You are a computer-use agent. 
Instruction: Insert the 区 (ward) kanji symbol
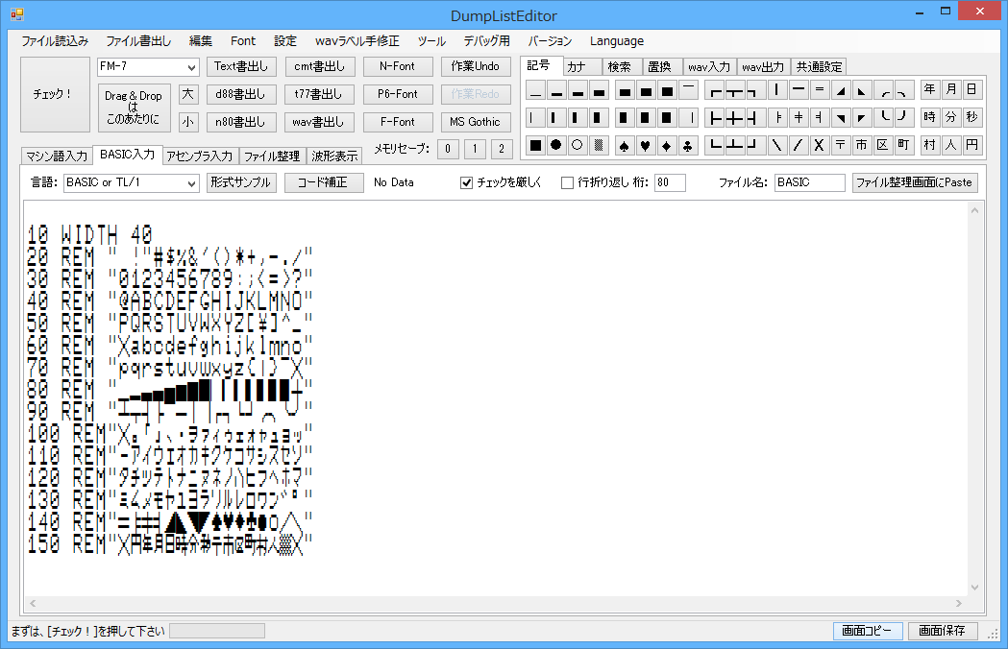pos(883,145)
